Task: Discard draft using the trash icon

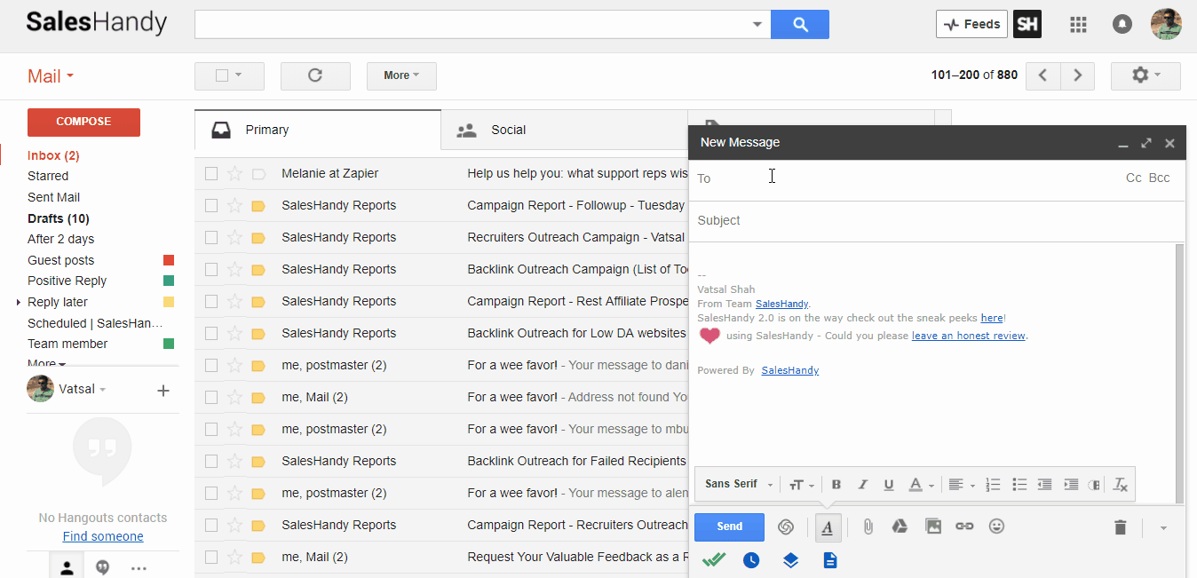Action: 1121,527
